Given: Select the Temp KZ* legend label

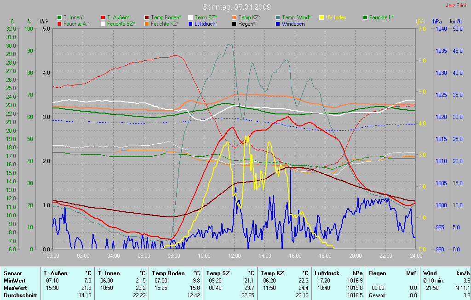Looking at the screenshot, I should point(250,18).
